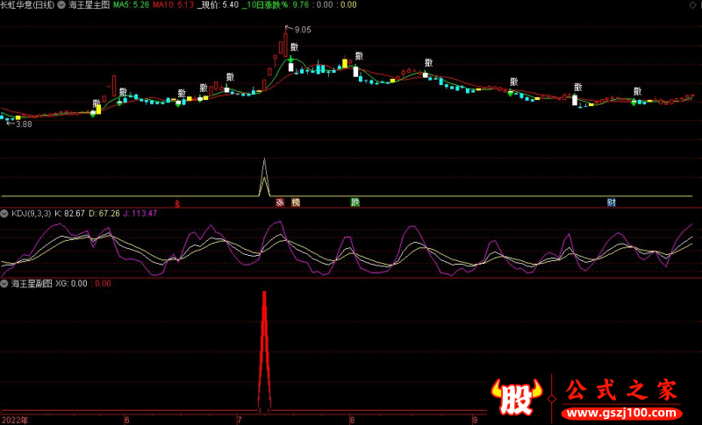Click the red 涨 event marker icon
This screenshot has height=425, width=702.
(x=280, y=202)
